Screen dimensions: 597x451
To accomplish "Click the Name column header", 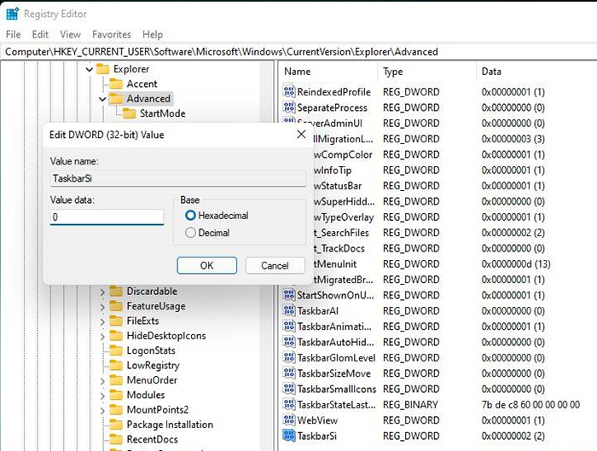I will click(x=329, y=72).
